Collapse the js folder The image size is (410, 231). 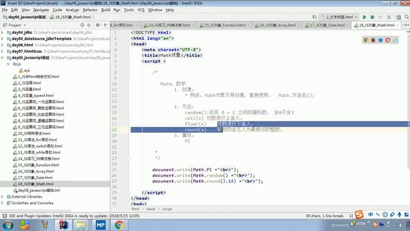[8, 64]
